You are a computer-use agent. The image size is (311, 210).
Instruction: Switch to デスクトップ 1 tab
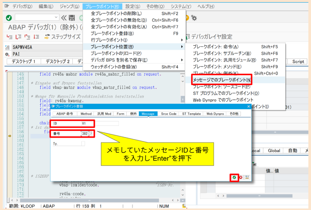pyautogui.click(x=24, y=61)
